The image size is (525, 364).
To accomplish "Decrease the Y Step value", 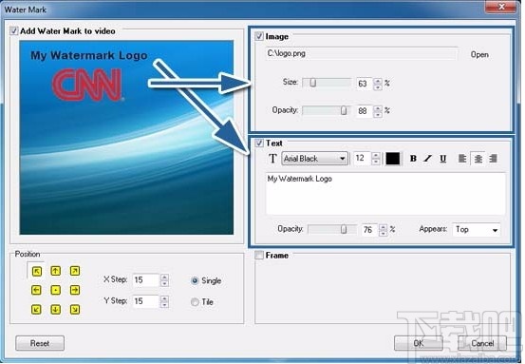I will pos(164,305).
